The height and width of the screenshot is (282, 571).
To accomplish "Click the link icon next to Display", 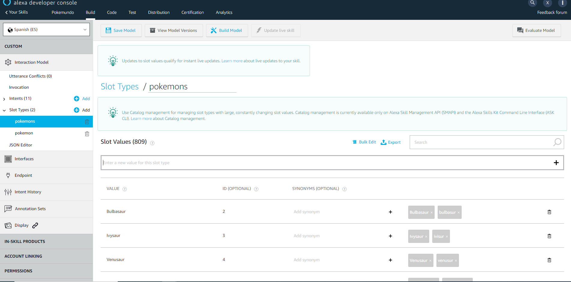I will (x=35, y=225).
